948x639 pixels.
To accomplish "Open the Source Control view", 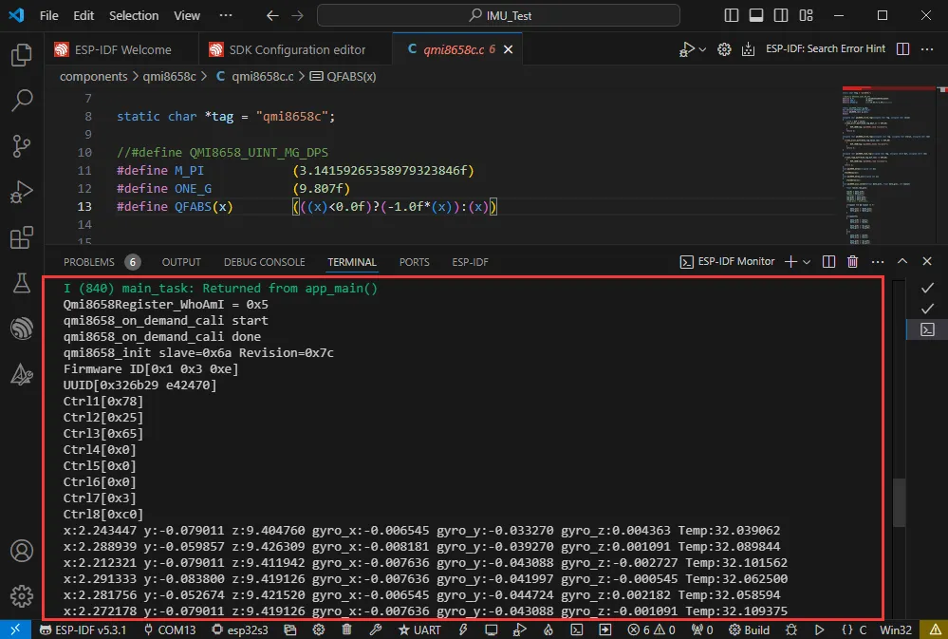I will [x=21, y=145].
